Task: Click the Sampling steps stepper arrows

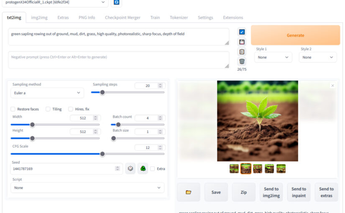Action: (x=161, y=86)
